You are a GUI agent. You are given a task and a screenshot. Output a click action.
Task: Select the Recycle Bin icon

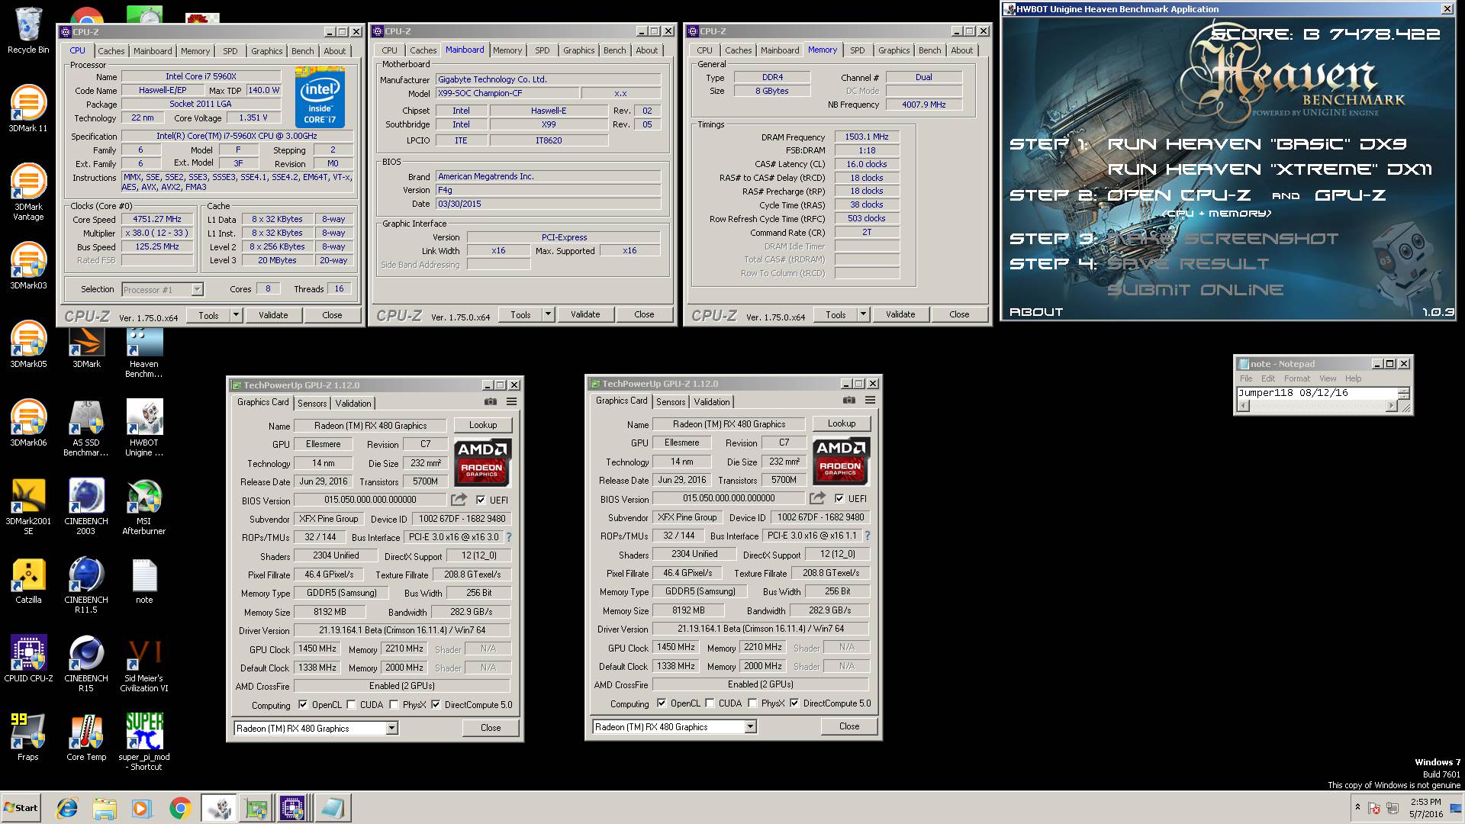tap(28, 30)
